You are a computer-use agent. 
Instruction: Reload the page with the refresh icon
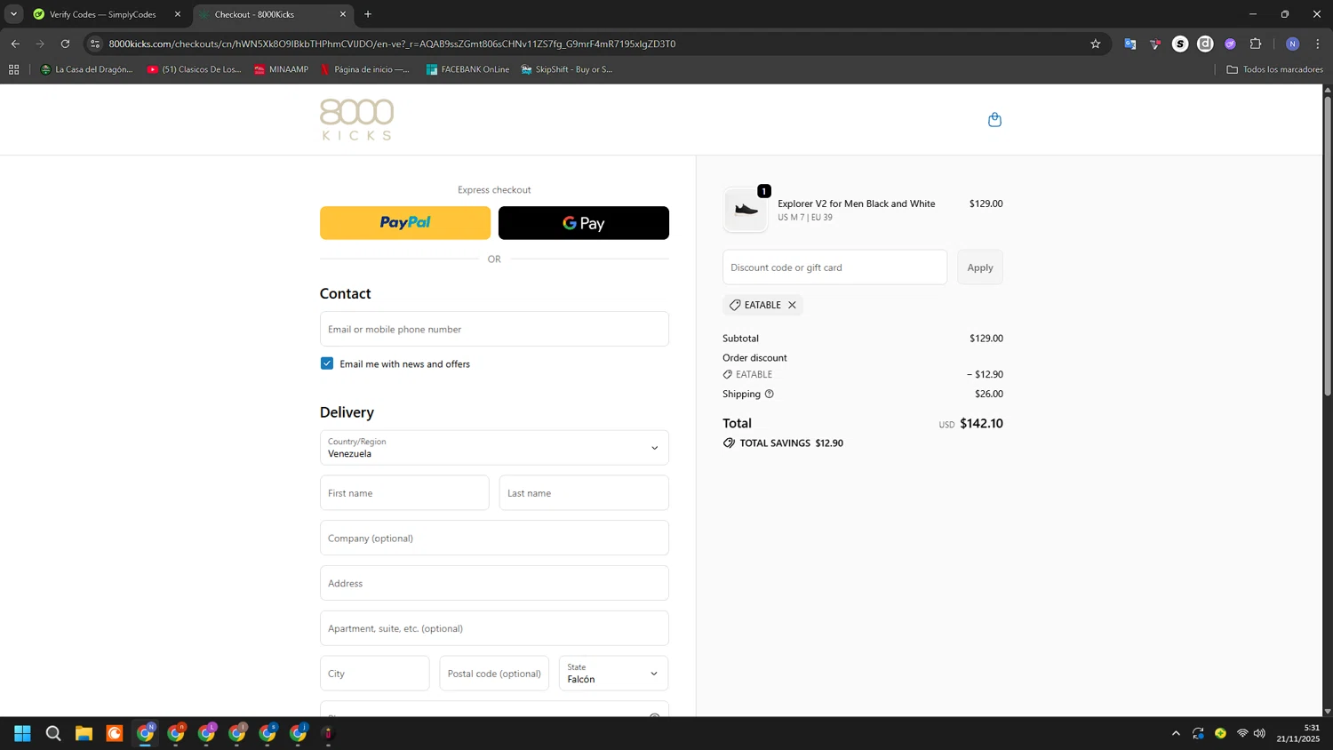[65, 44]
